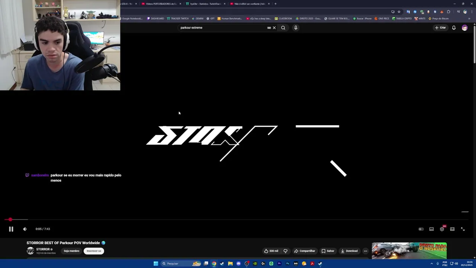476x268 pixels.
Task: Click the YouTube search magnifier button
Action: pyautogui.click(x=283, y=28)
